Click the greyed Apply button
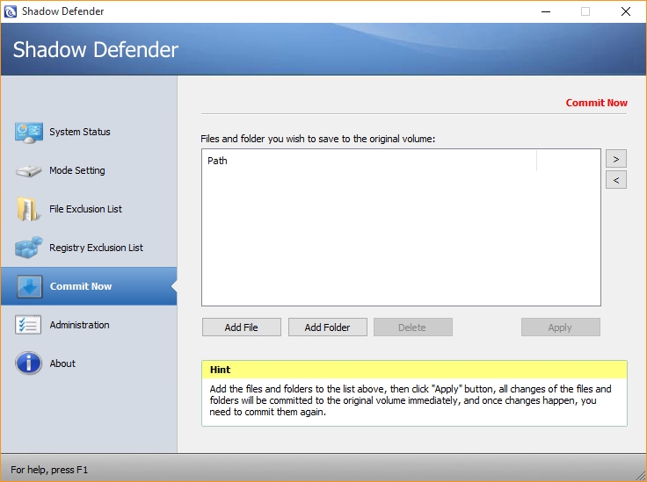Image resolution: width=647 pixels, height=482 pixels. pos(560,327)
